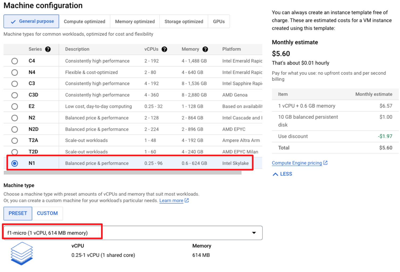Click the stacked layers machine type icon

point(22,253)
